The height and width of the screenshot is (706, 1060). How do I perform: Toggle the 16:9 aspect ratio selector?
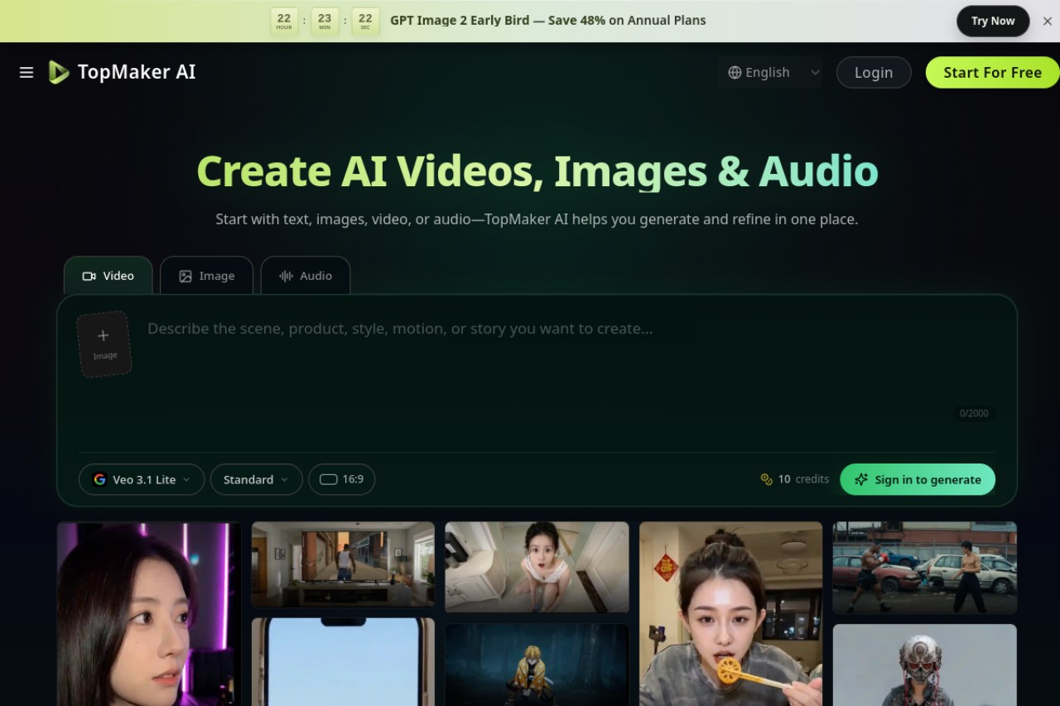[342, 479]
